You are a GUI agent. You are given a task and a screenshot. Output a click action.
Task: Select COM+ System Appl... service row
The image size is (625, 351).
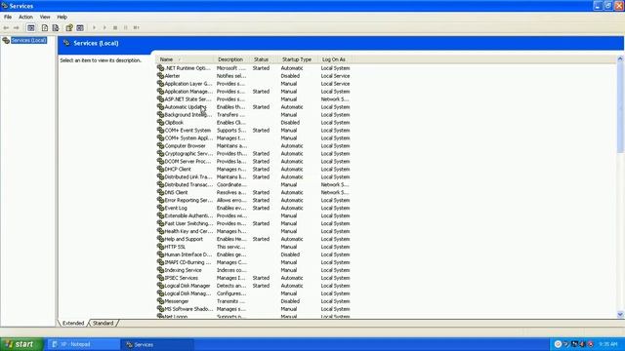pos(254,137)
